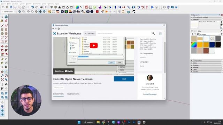This screenshot has height=125, width=223.
Task: Click the padlock toolbar icon
Action: 129,11
